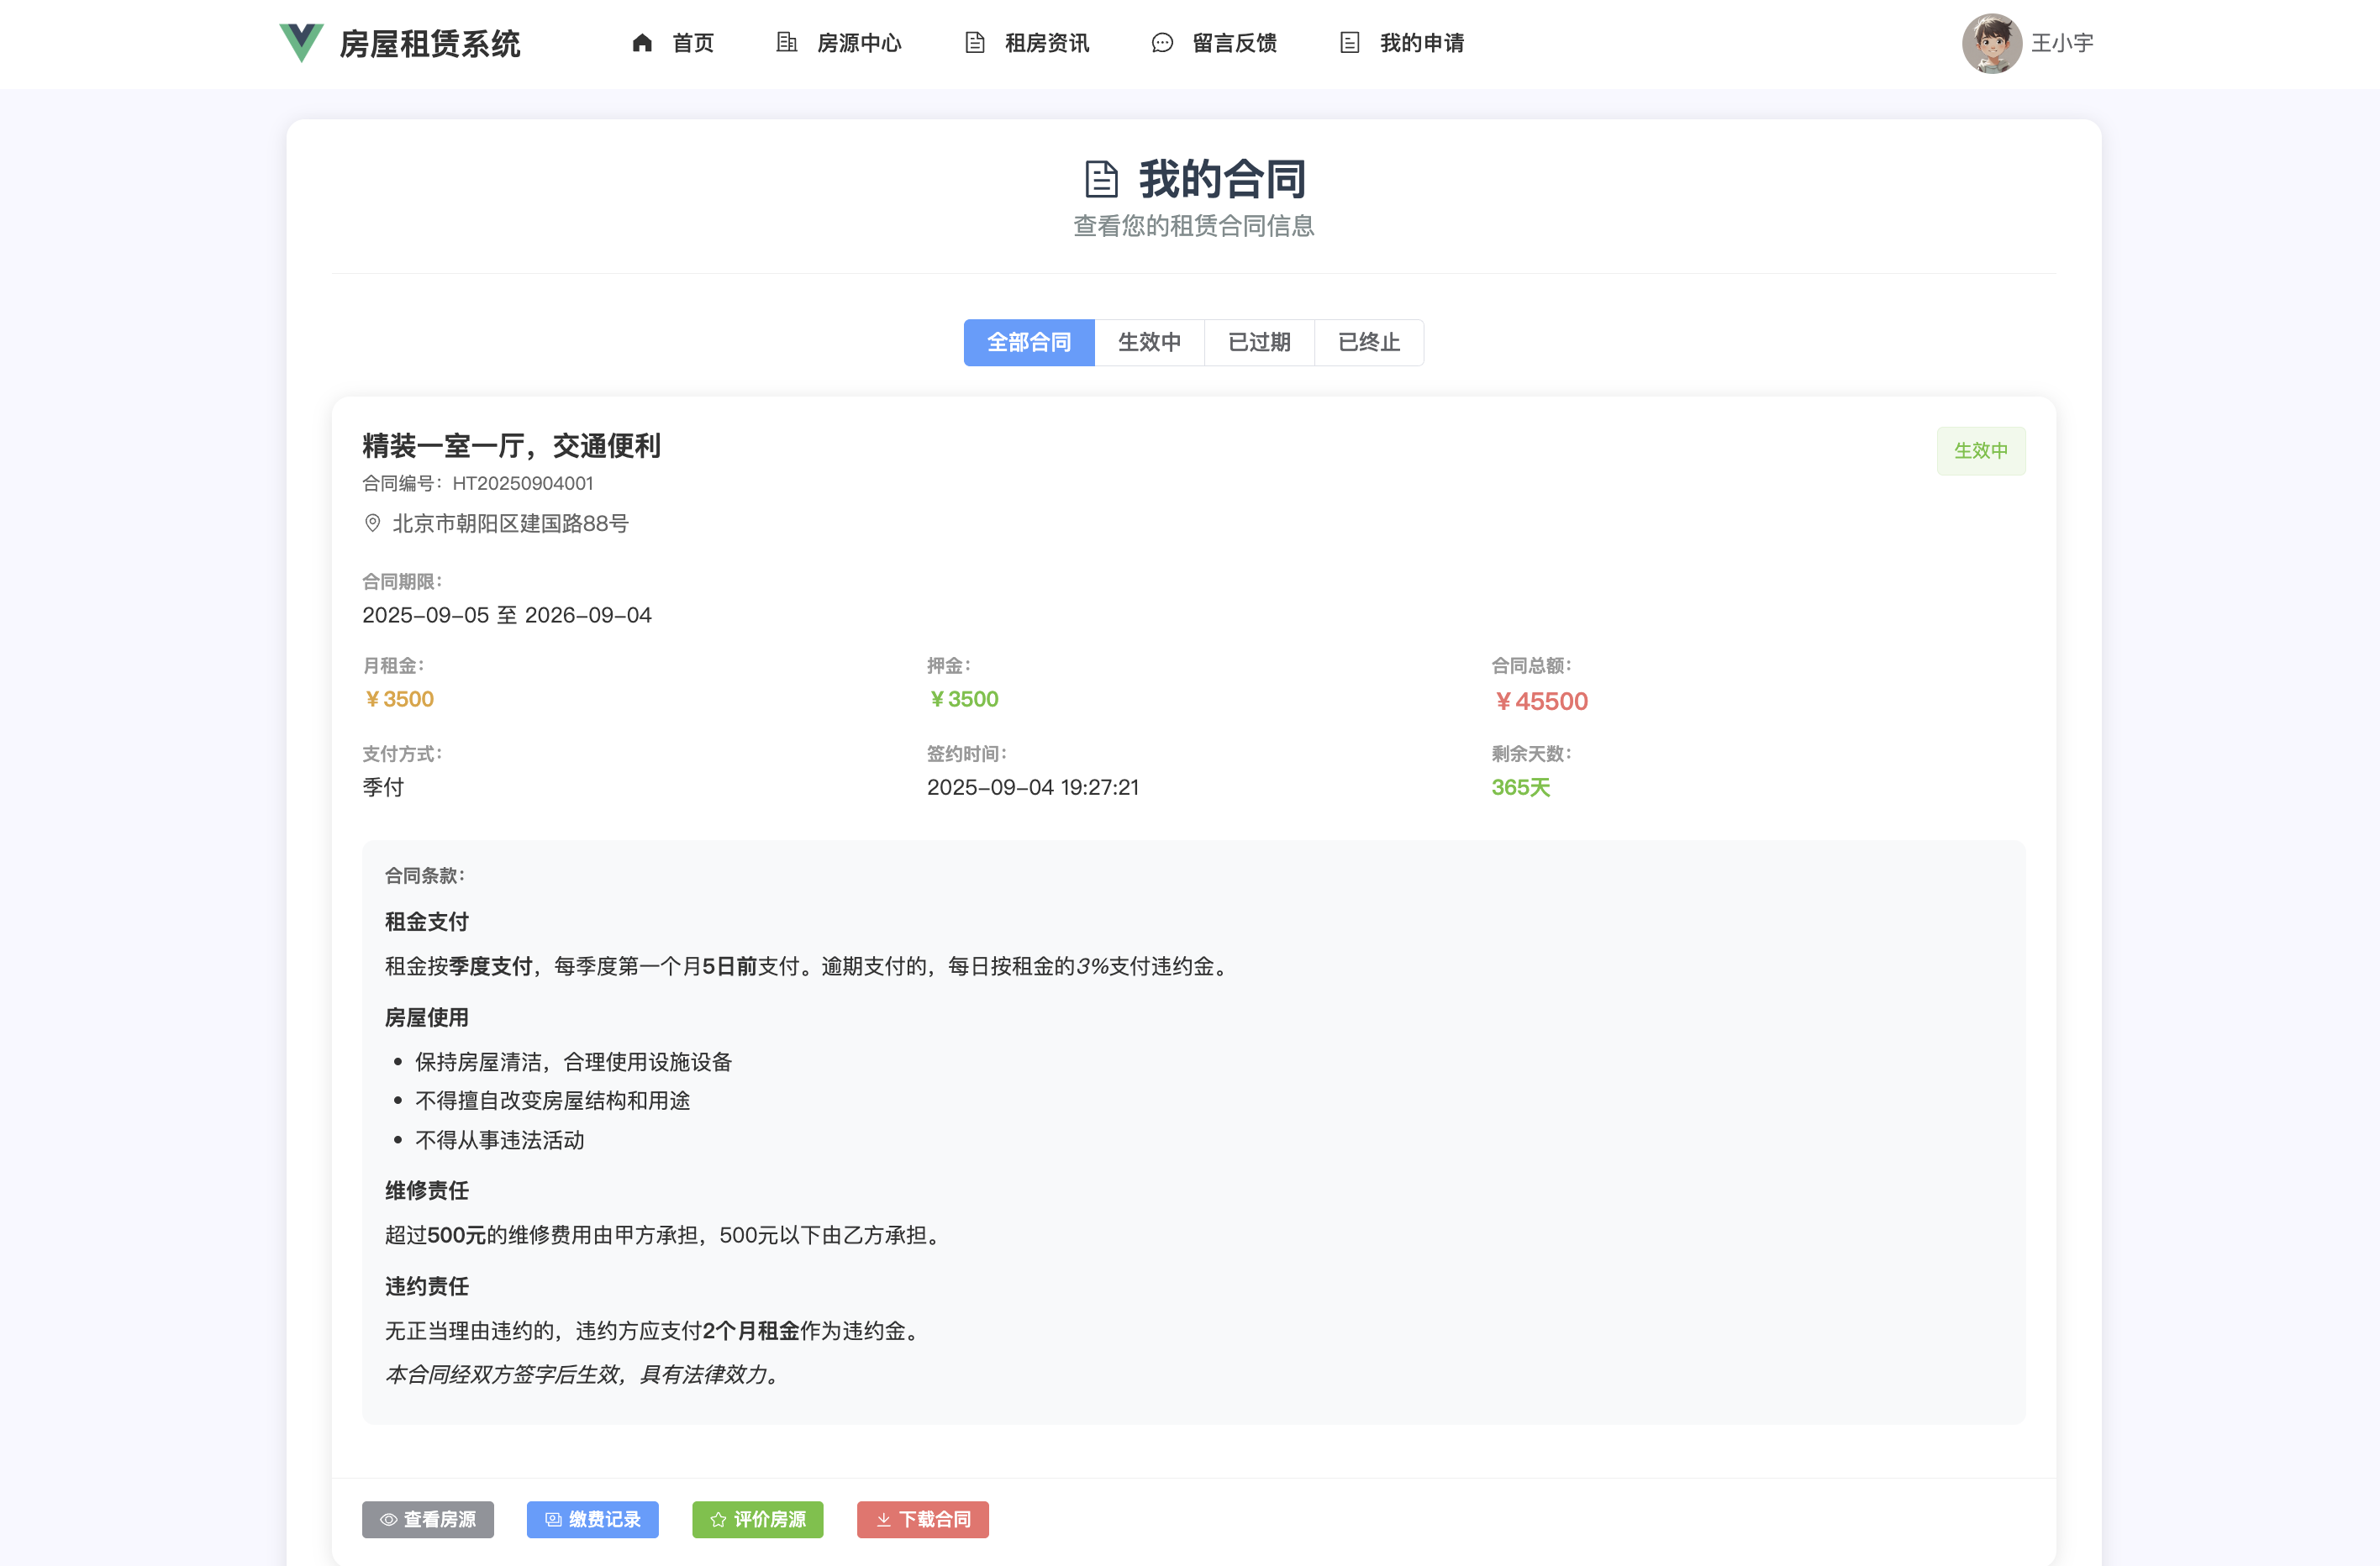Open 房源中心 navigation menu item
This screenshot has width=2380, height=1566.
(859, 43)
